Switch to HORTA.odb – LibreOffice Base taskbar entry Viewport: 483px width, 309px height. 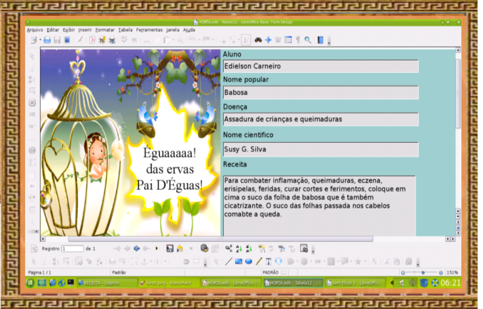coord(231,283)
